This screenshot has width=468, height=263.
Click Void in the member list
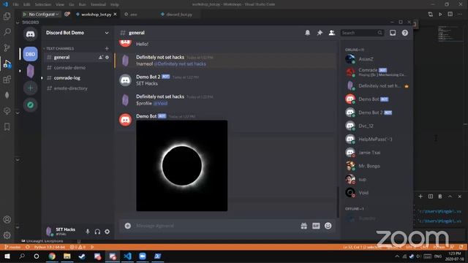[376, 193]
